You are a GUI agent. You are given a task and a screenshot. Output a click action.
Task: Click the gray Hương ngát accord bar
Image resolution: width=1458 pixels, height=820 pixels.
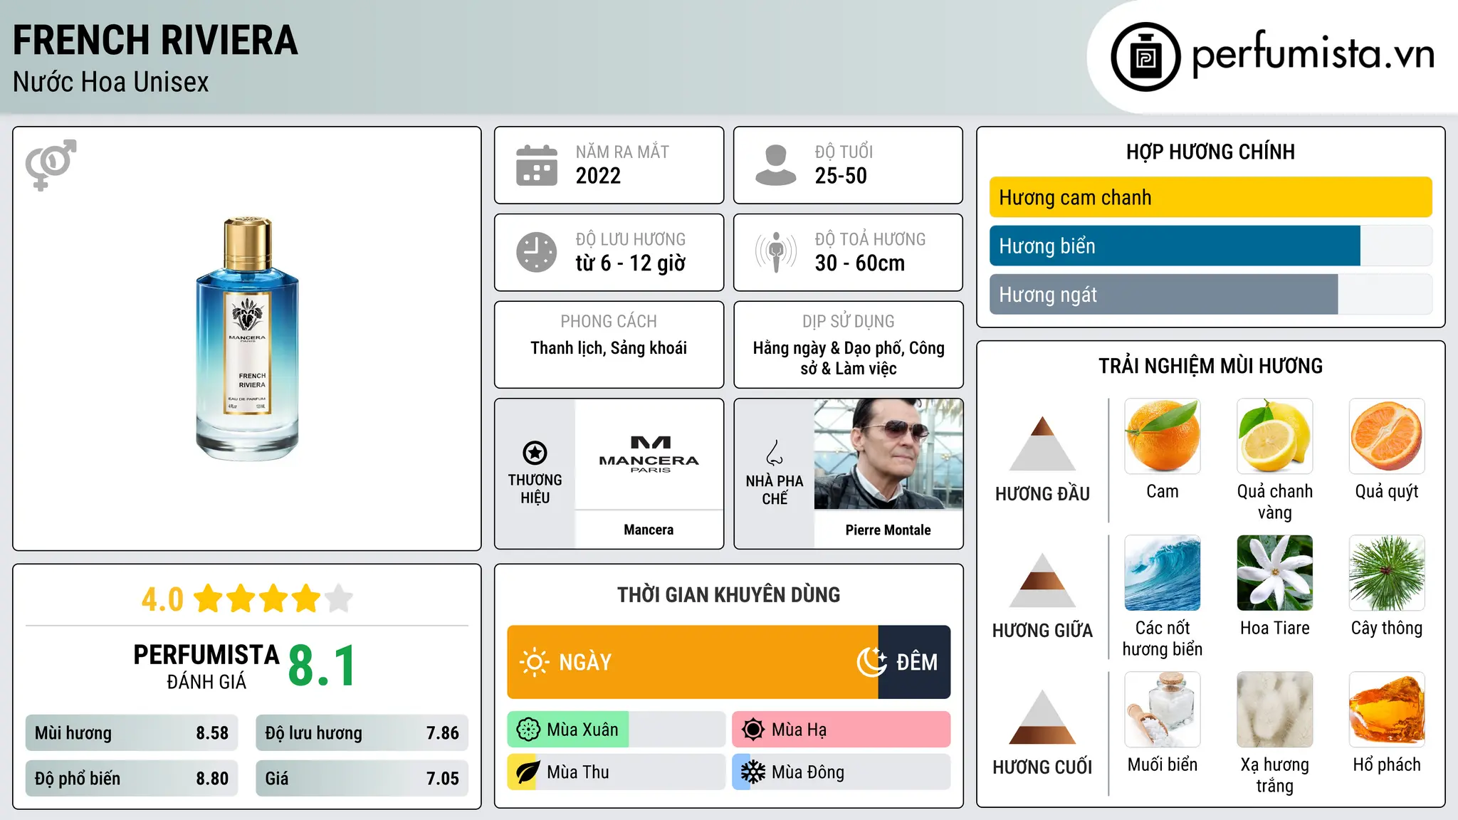pyautogui.click(x=1163, y=294)
